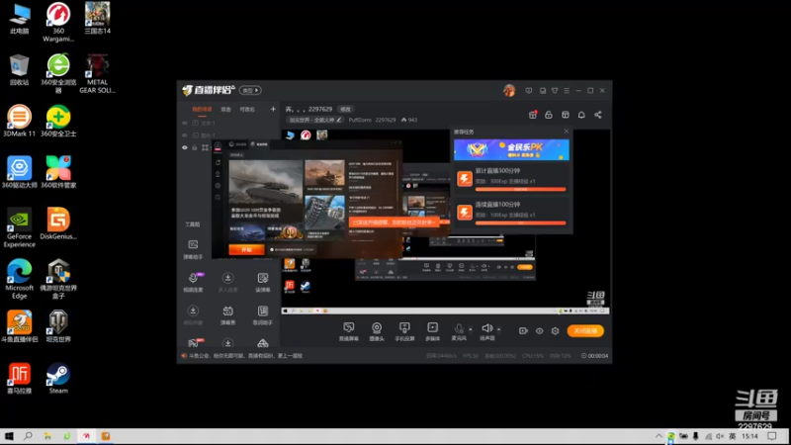Click progress bar under 累计直播300分钟
The height and width of the screenshot is (445, 791).
(x=521, y=189)
